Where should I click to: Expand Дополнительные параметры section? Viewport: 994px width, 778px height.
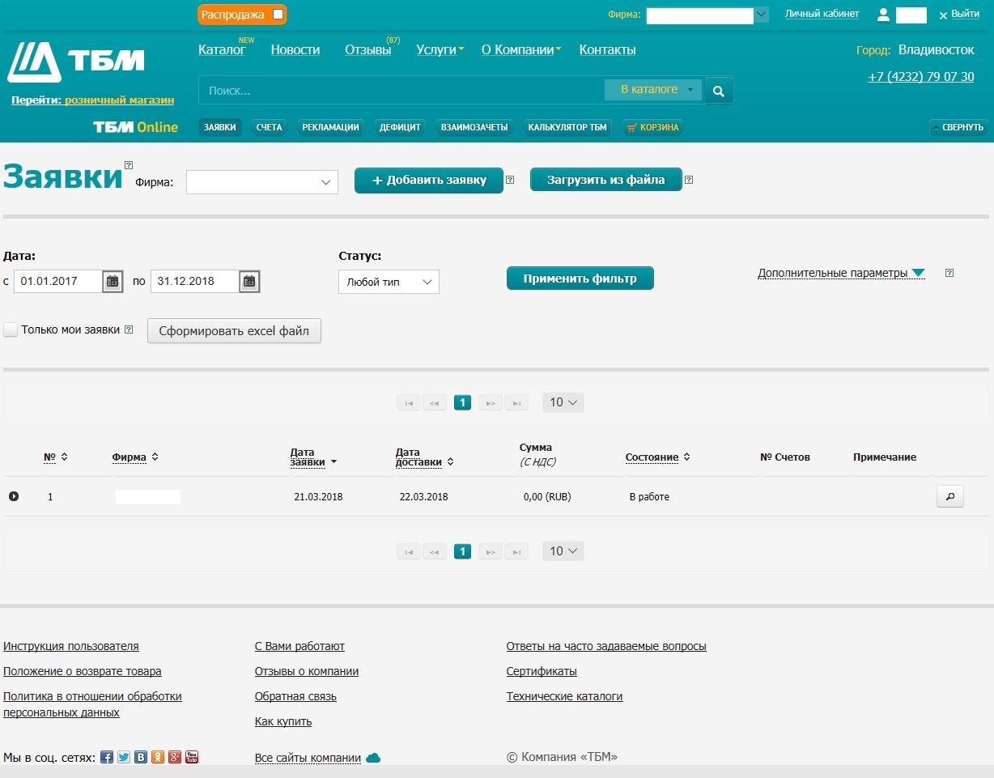coord(841,273)
